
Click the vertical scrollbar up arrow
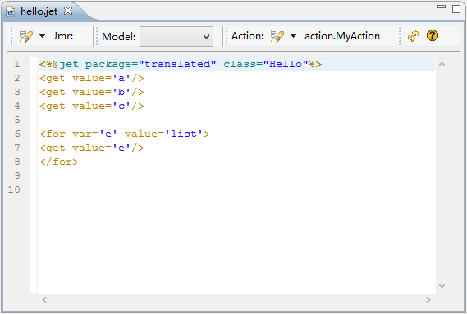pos(442,64)
